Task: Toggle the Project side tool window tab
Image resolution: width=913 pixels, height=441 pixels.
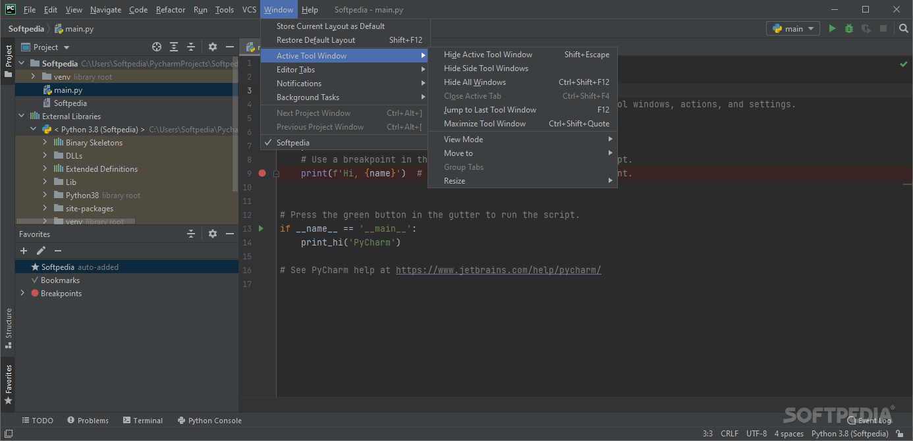Action: point(8,61)
